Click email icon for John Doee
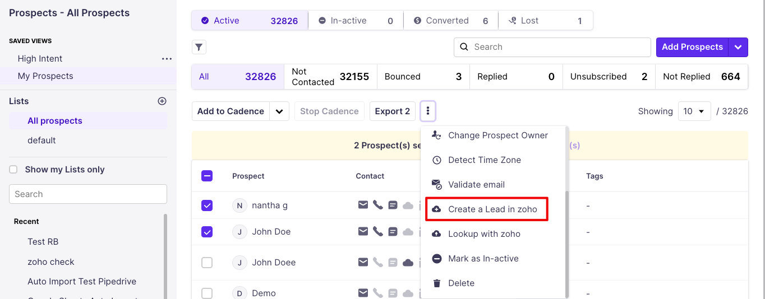 [x=363, y=263]
